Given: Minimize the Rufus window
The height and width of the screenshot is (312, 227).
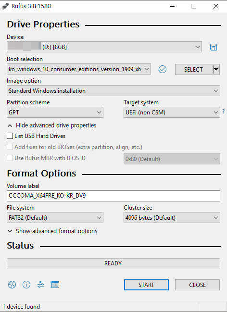Looking at the screenshot, I should tap(172, 6).
